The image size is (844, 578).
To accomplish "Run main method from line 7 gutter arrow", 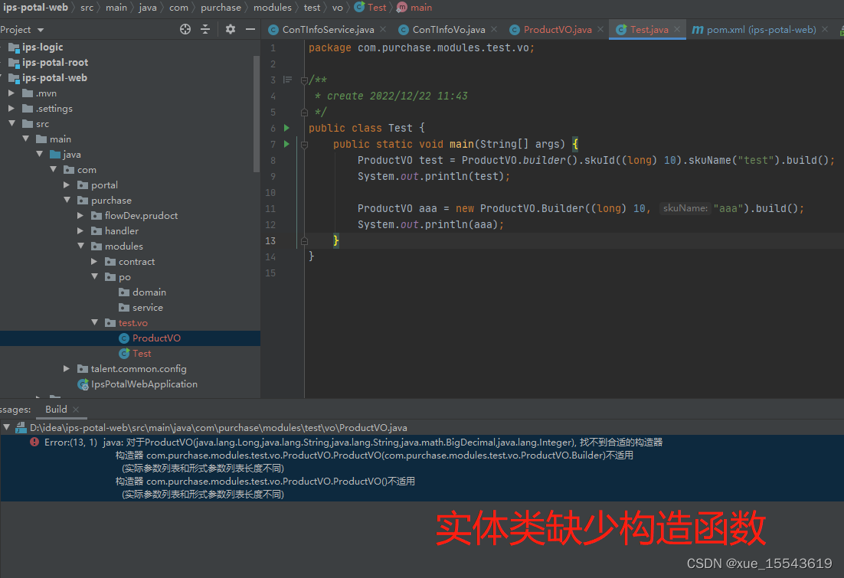I will click(285, 144).
